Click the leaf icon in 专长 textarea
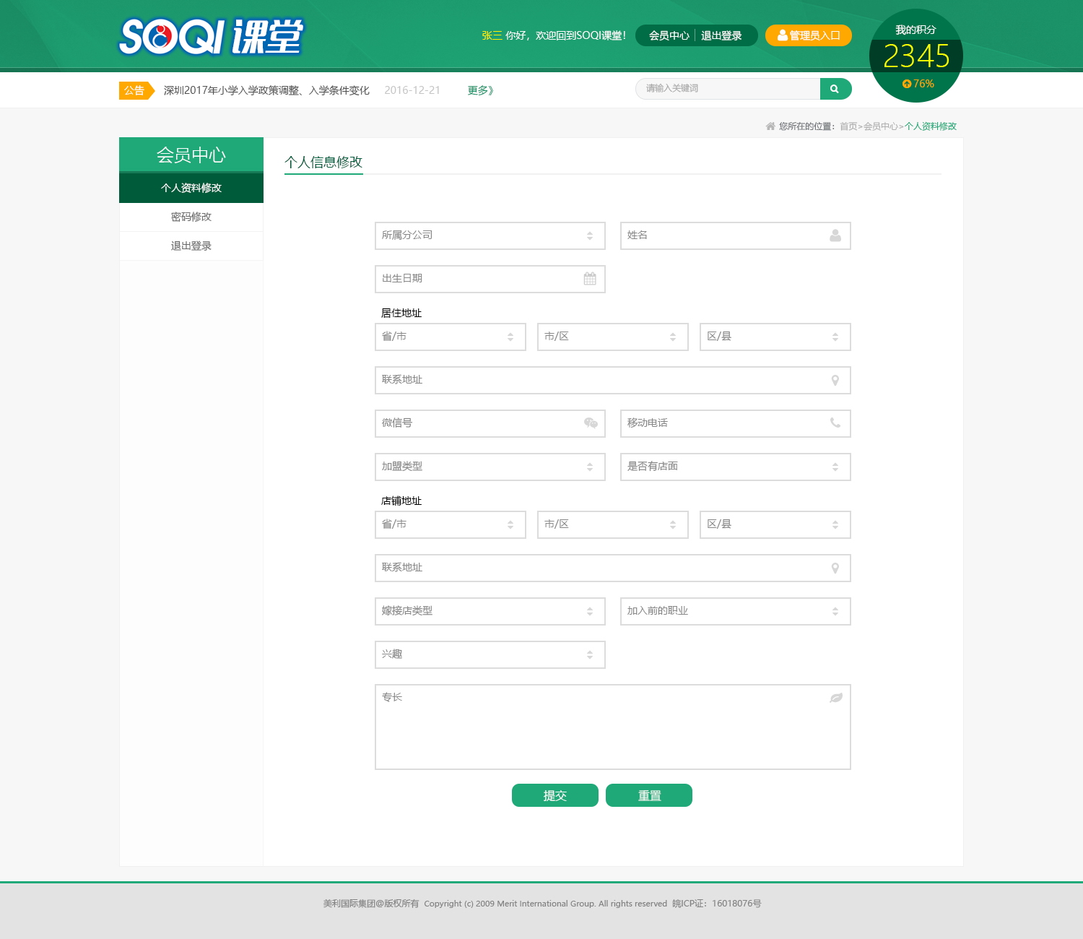Viewport: 1083px width, 939px height. 836,698
